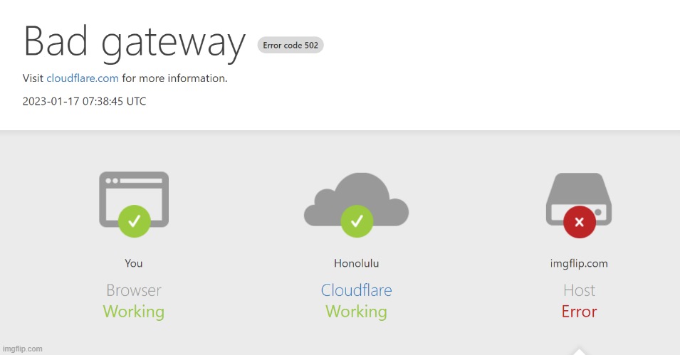Click the Honolulu location label
The height and width of the screenshot is (355, 680).
(356, 263)
